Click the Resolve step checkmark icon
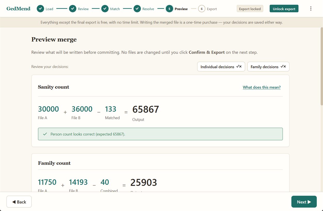 [137, 9]
